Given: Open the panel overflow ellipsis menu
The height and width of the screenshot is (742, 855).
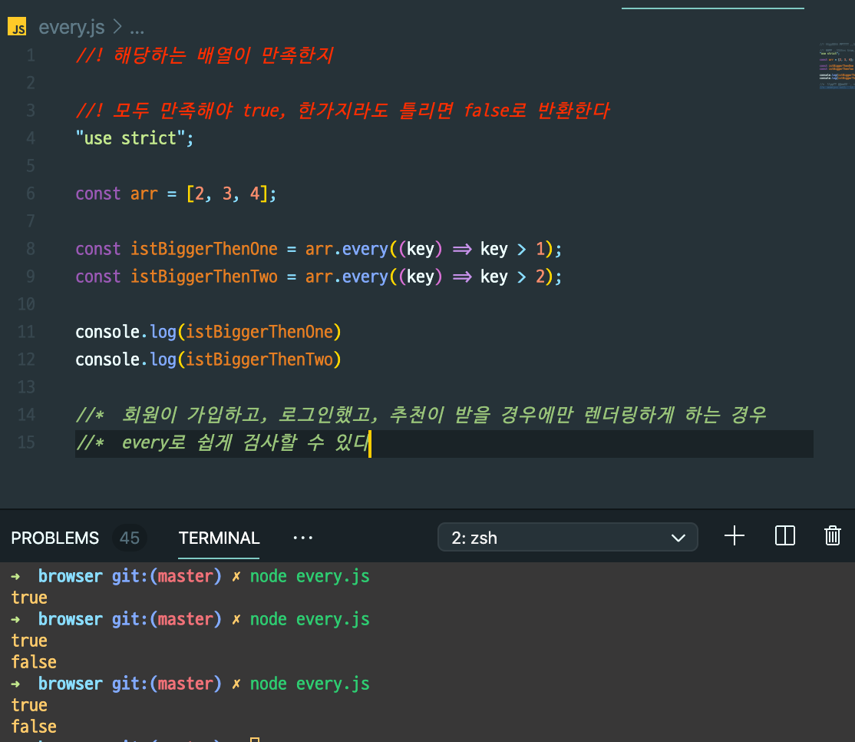Looking at the screenshot, I should tap(303, 538).
